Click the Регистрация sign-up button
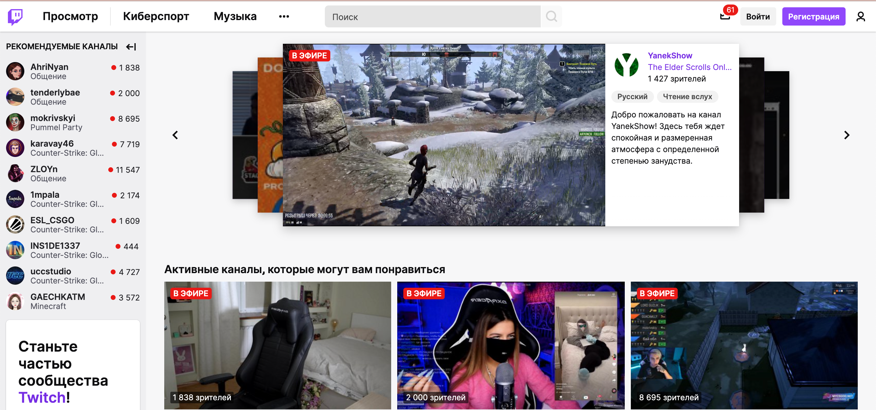The image size is (876, 410). [813, 16]
